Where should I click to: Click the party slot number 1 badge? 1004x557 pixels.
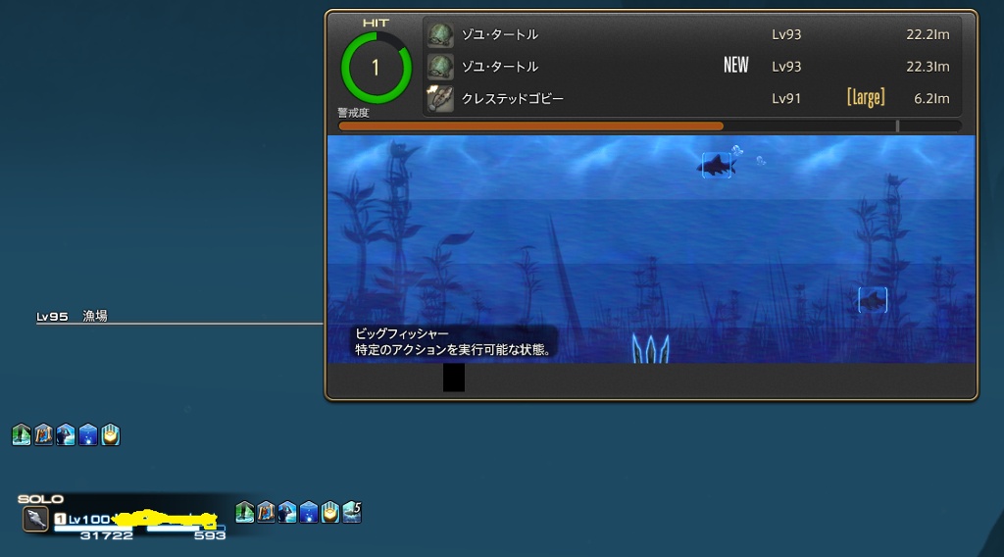click(60, 519)
